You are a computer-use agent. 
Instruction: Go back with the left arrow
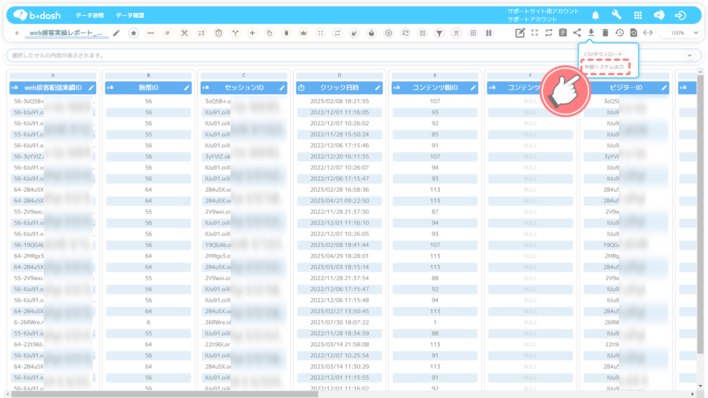click(17, 33)
